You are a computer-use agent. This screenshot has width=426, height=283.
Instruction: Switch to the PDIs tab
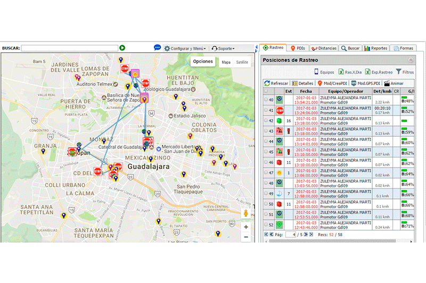[298, 48]
